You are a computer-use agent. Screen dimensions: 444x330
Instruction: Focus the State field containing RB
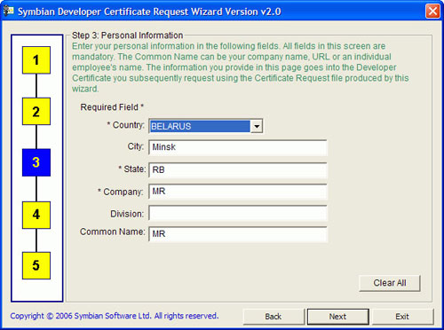[238, 170]
